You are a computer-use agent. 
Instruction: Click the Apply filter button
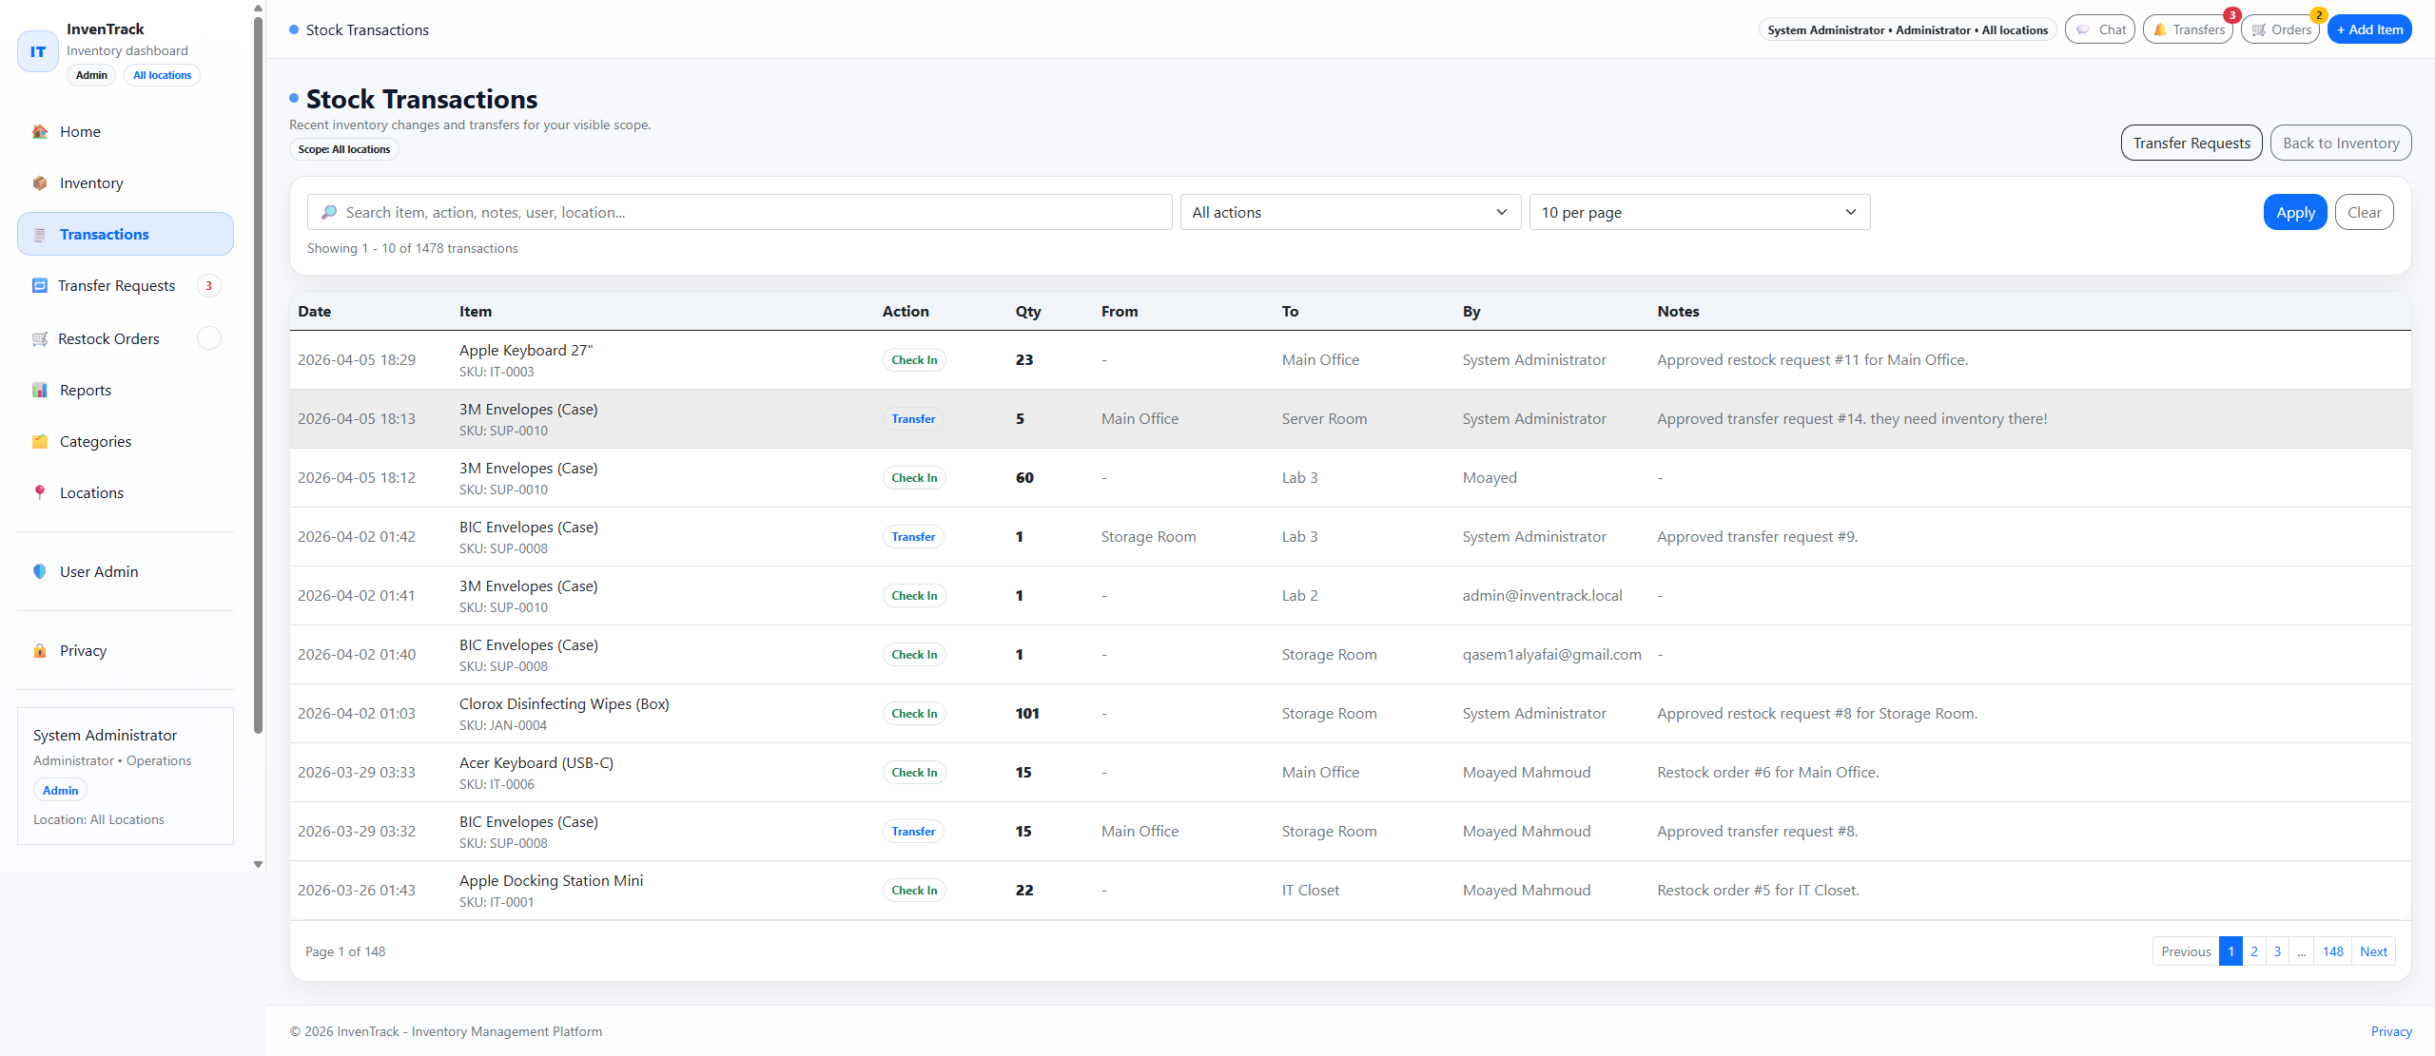pyautogui.click(x=2295, y=212)
